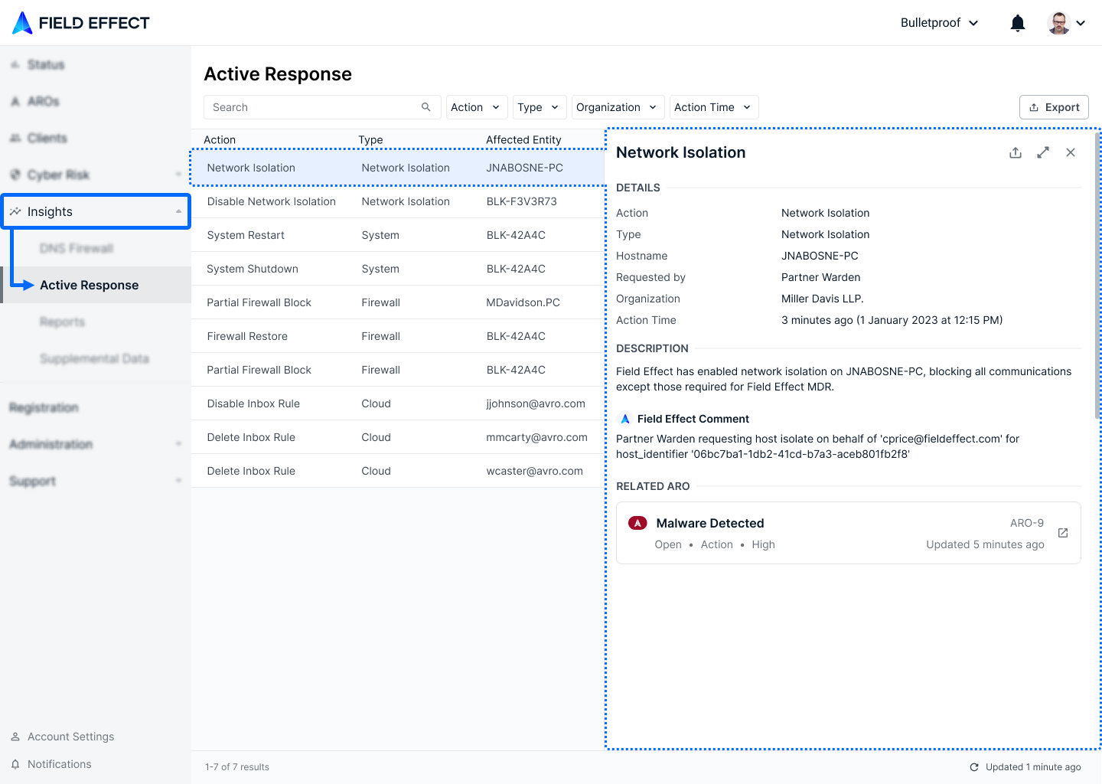Open Notifications link in sidebar
This screenshot has width=1102, height=784.
60,764
